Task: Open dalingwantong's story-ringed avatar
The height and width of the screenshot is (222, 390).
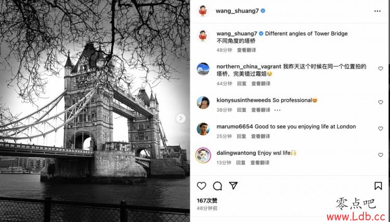Action: point(203,155)
